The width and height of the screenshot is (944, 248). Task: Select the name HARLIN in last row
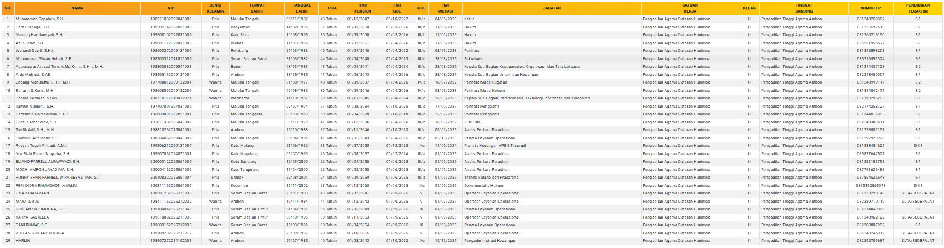point(23,241)
